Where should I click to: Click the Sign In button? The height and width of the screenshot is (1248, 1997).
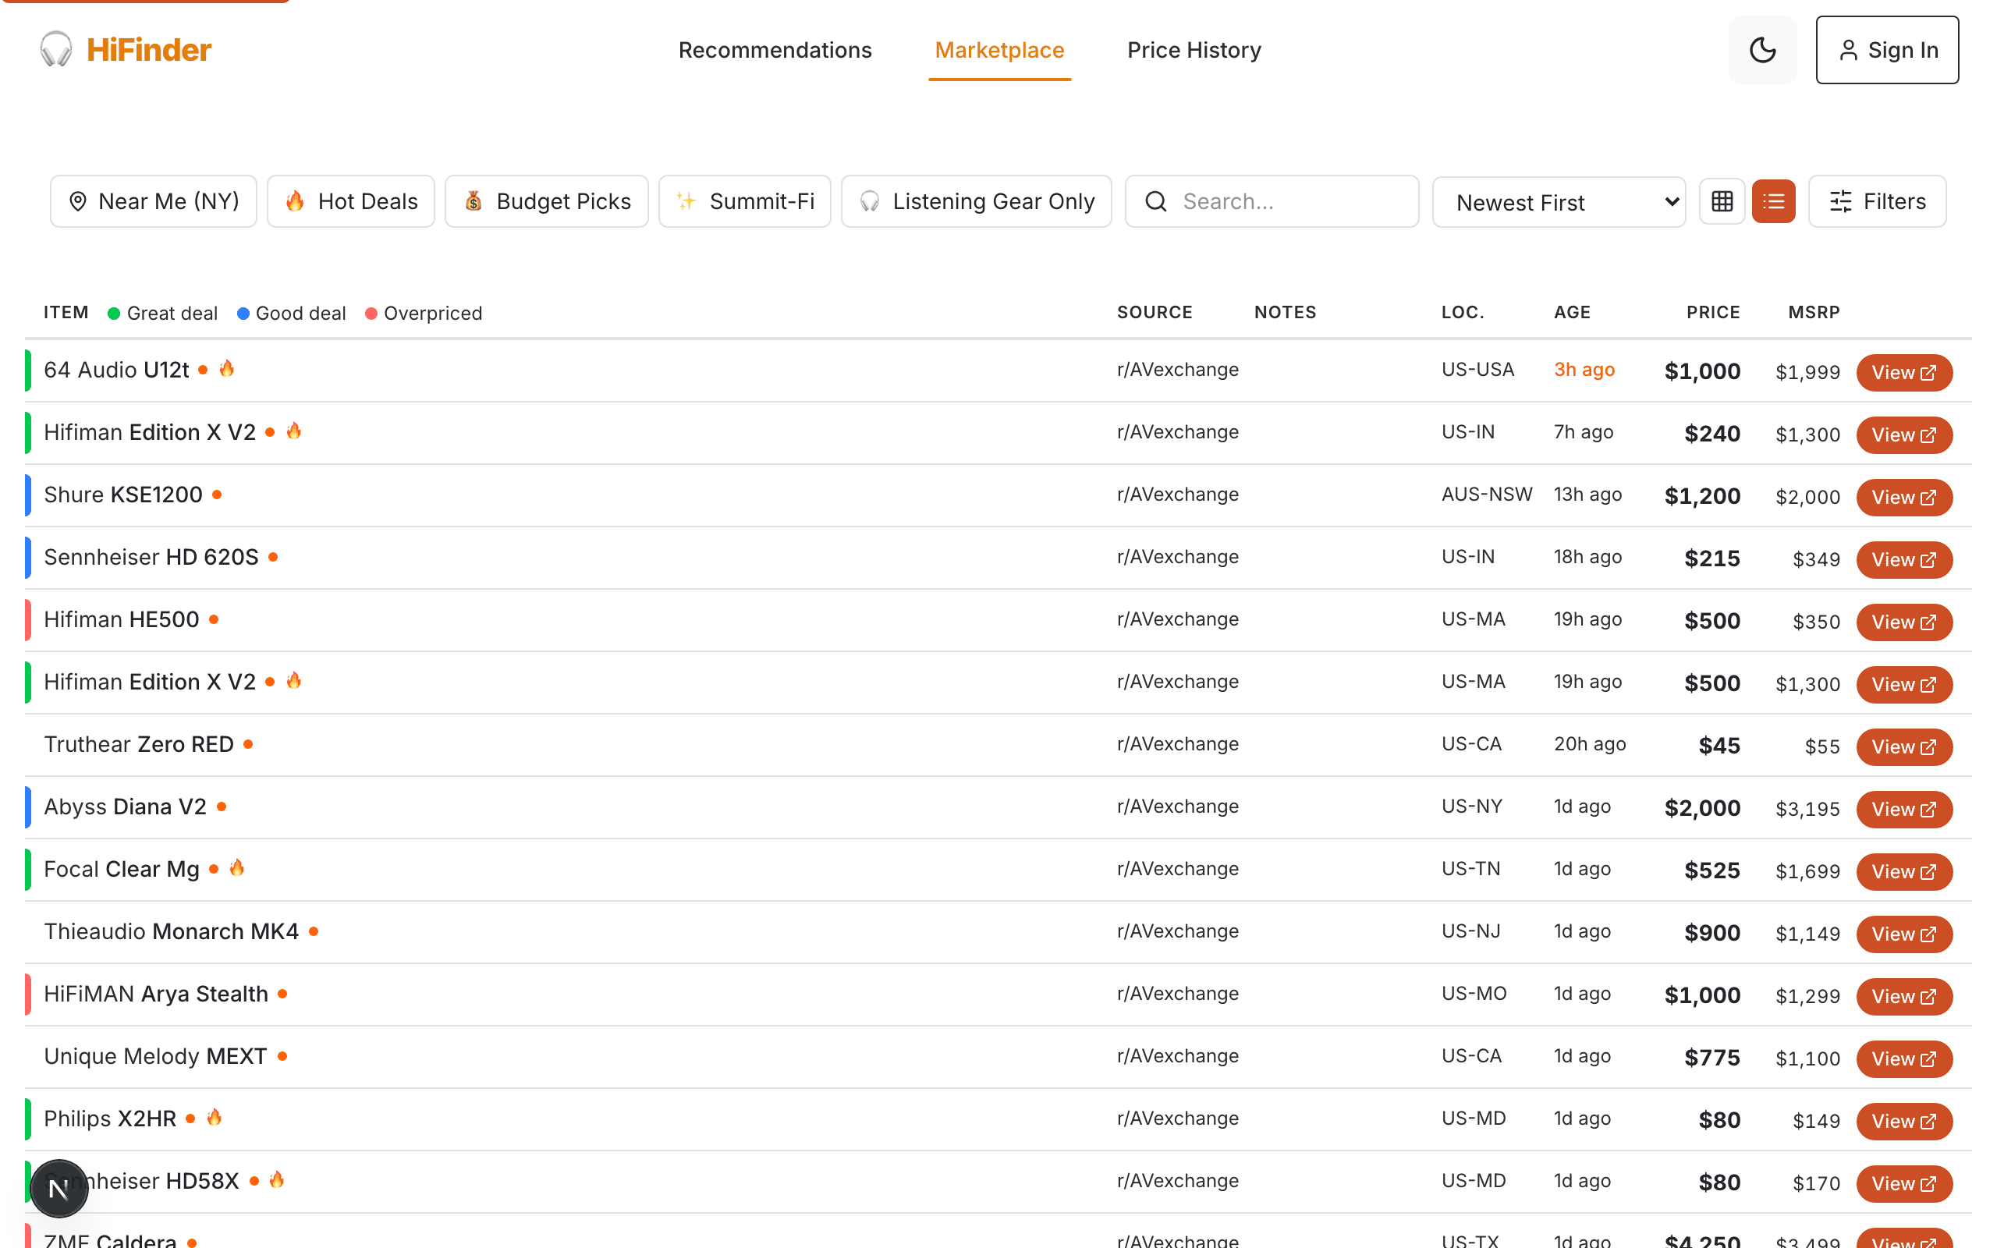(1886, 51)
